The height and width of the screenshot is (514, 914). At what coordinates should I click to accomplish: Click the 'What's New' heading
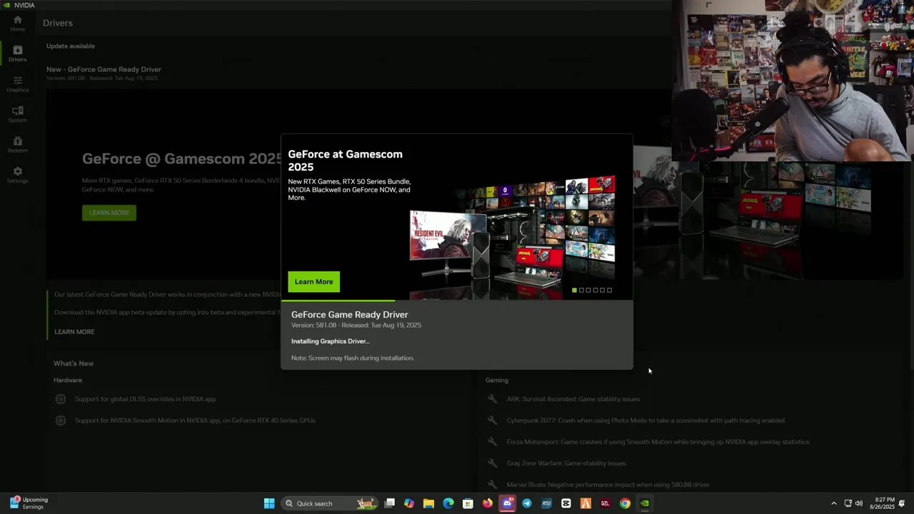point(74,363)
